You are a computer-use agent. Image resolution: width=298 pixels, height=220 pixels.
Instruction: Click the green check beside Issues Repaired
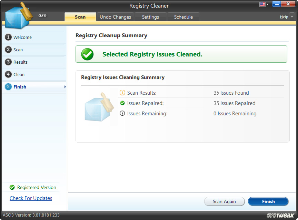[x=122, y=103]
